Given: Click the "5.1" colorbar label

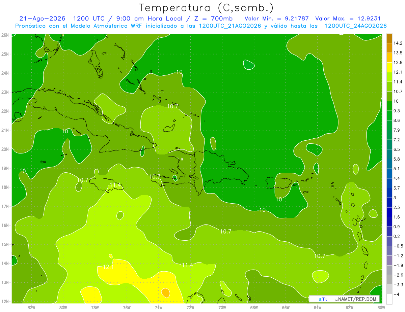Looking at the screenshot, I should click(x=397, y=169).
